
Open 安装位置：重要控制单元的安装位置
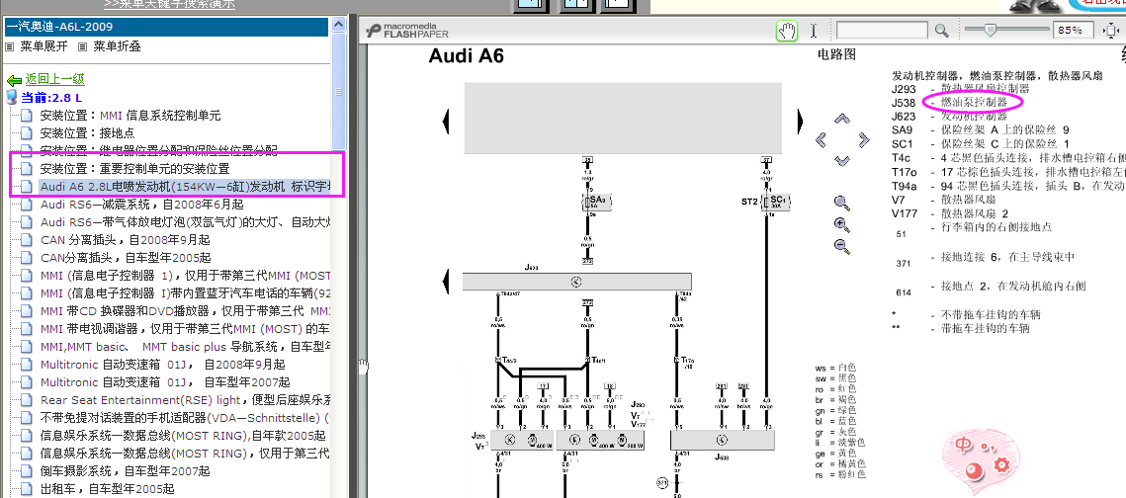(135, 169)
